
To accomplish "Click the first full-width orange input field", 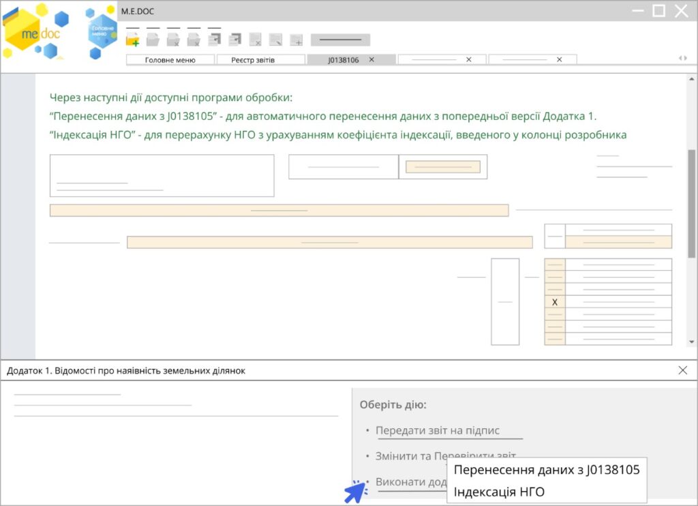I will [x=279, y=210].
